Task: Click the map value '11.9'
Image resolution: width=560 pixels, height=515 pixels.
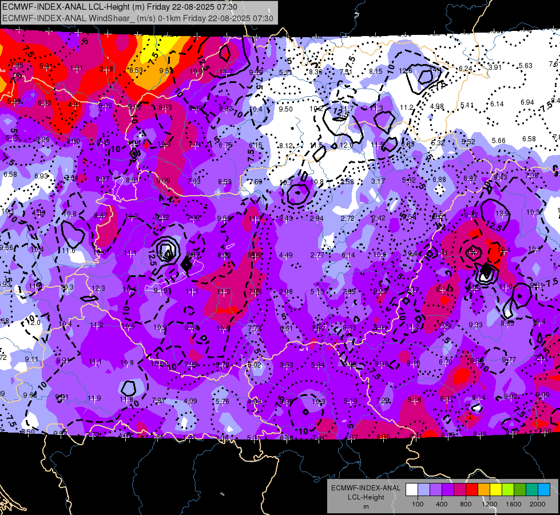Action: click(94, 398)
